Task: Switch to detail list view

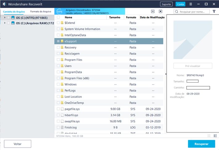Action: (x=215, y=136)
